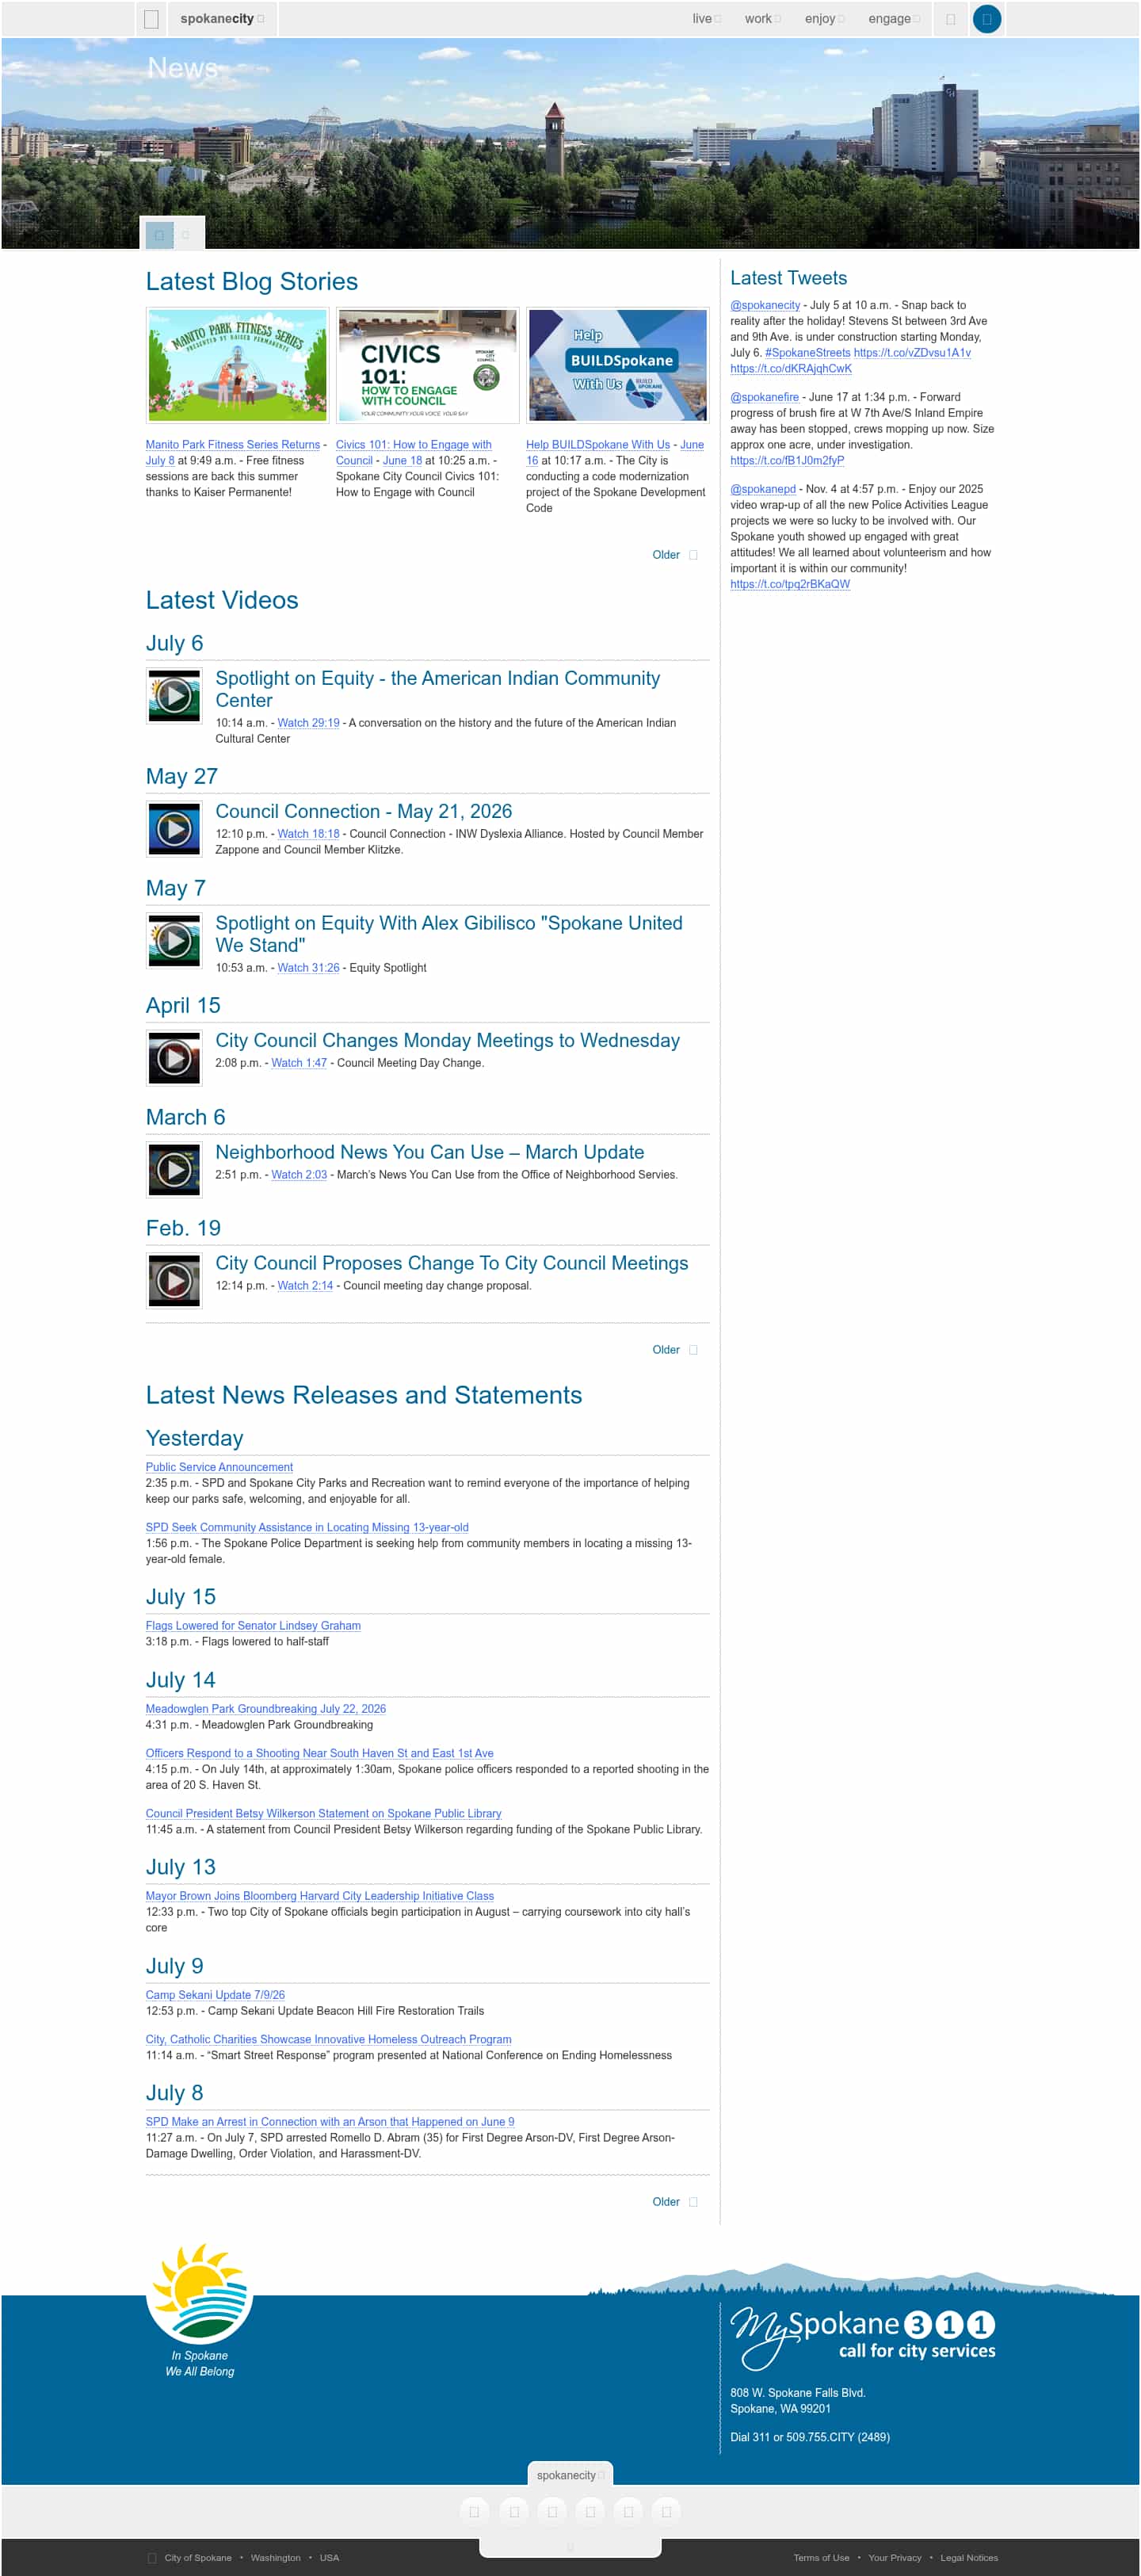The height and width of the screenshot is (2576, 1141).
Task: Click the square icon left of spokanecity header
Action: coord(151,19)
